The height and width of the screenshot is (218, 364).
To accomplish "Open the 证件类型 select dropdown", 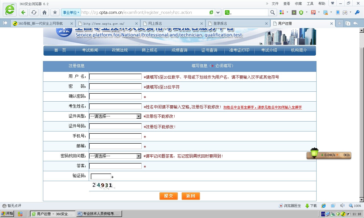I will [115, 116].
